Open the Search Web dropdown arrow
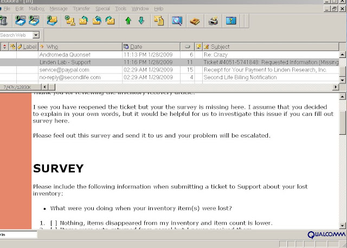The width and height of the screenshot is (347, 248). [x=36, y=35]
